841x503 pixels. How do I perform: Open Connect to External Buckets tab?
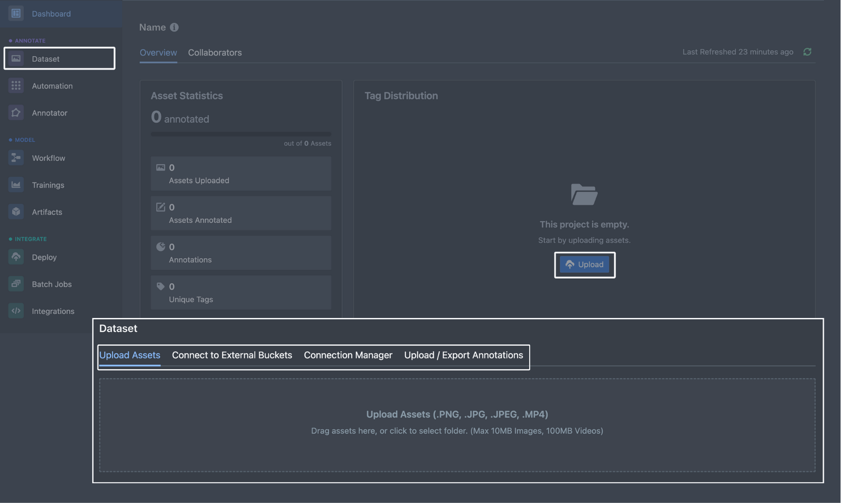[232, 355]
